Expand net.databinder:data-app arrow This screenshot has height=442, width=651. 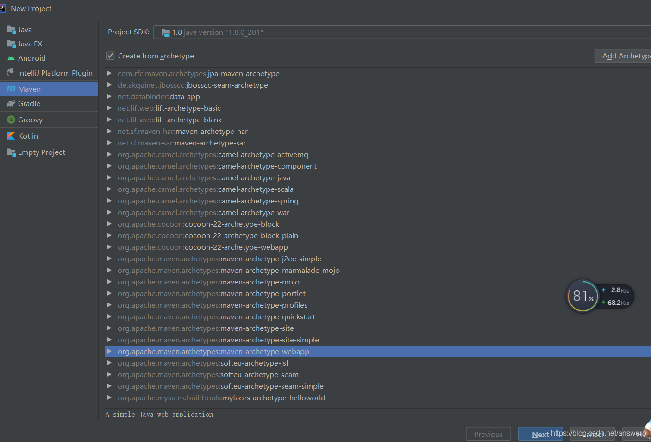[x=109, y=96]
